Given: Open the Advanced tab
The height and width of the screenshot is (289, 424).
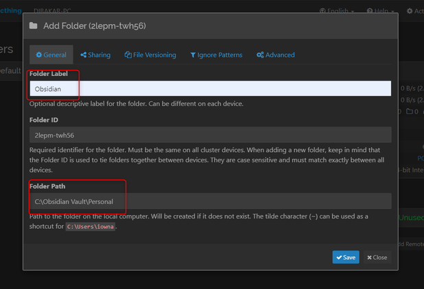Looking at the screenshot, I should point(276,55).
